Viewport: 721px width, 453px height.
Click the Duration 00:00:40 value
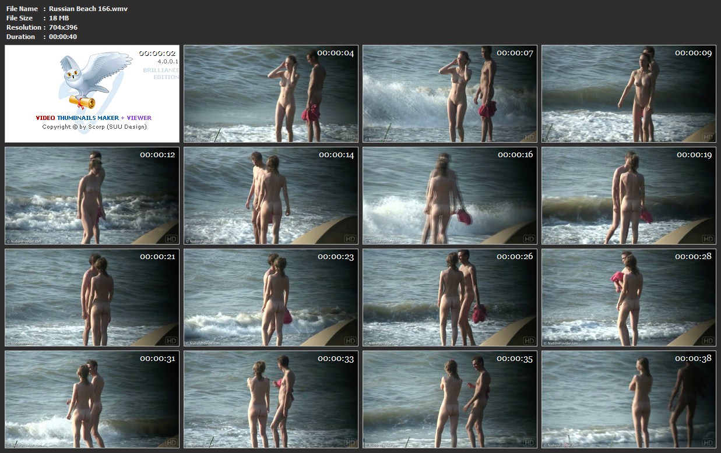click(63, 37)
